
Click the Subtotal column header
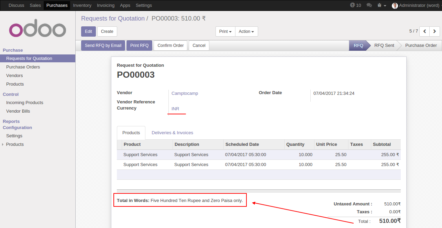(386, 144)
